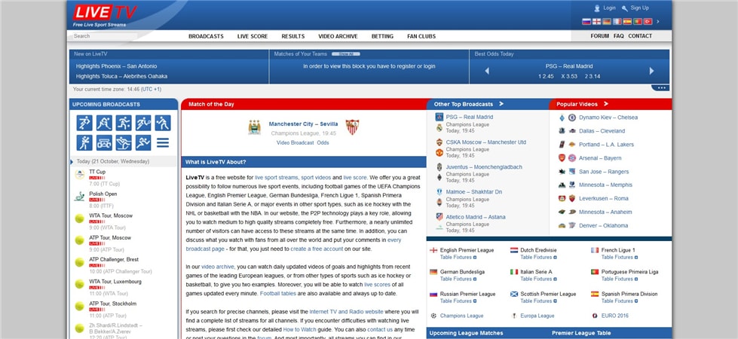This screenshot has height=339, width=738.
Task: Open the FAQ page
Action: [618, 35]
